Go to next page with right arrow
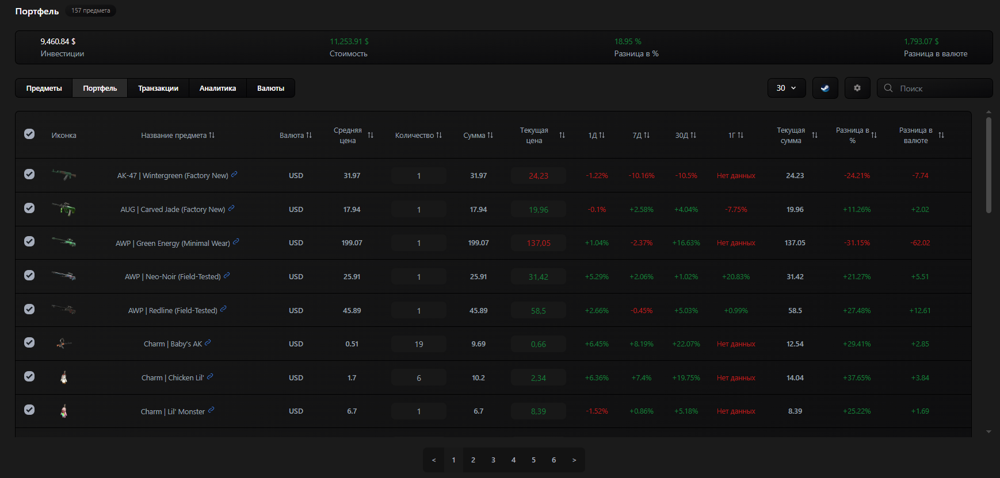The image size is (1000, 478). point(574,460)
